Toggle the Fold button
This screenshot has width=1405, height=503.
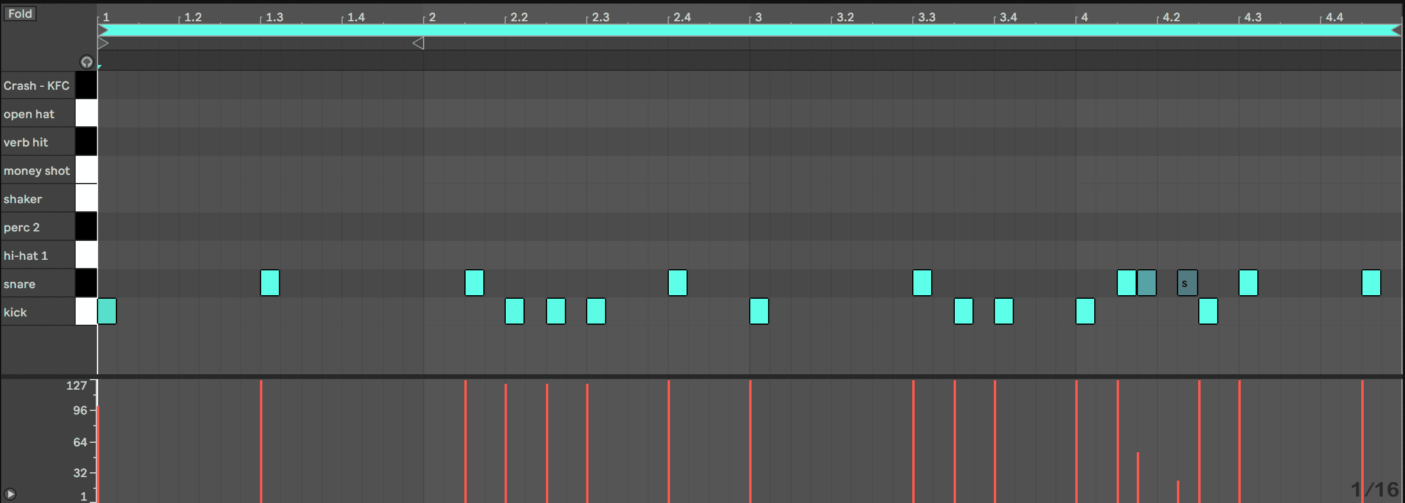pyautogui.click(x=20, y=14)
